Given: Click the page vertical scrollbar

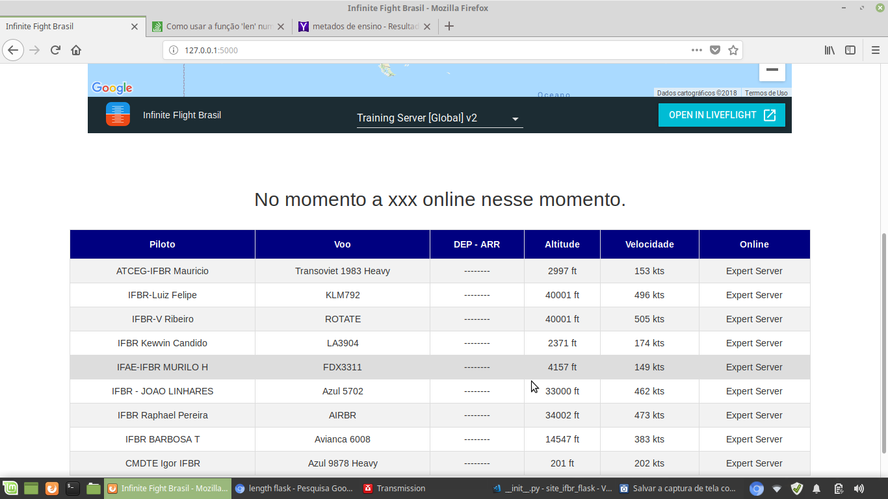Looking at the screenshot, I should point(883,342).
